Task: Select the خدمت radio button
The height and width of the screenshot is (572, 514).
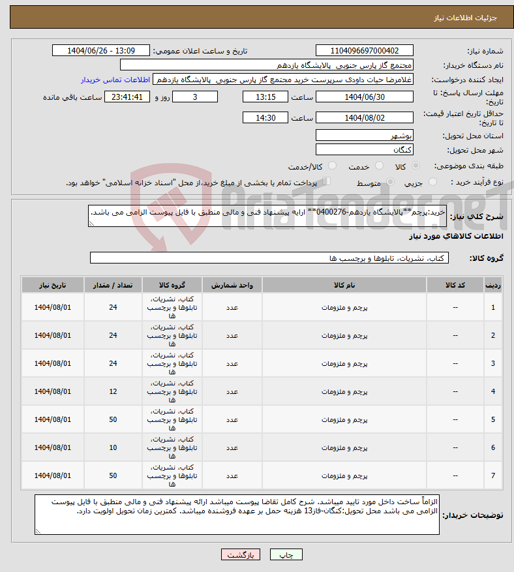Action: (x=380, y=166)
